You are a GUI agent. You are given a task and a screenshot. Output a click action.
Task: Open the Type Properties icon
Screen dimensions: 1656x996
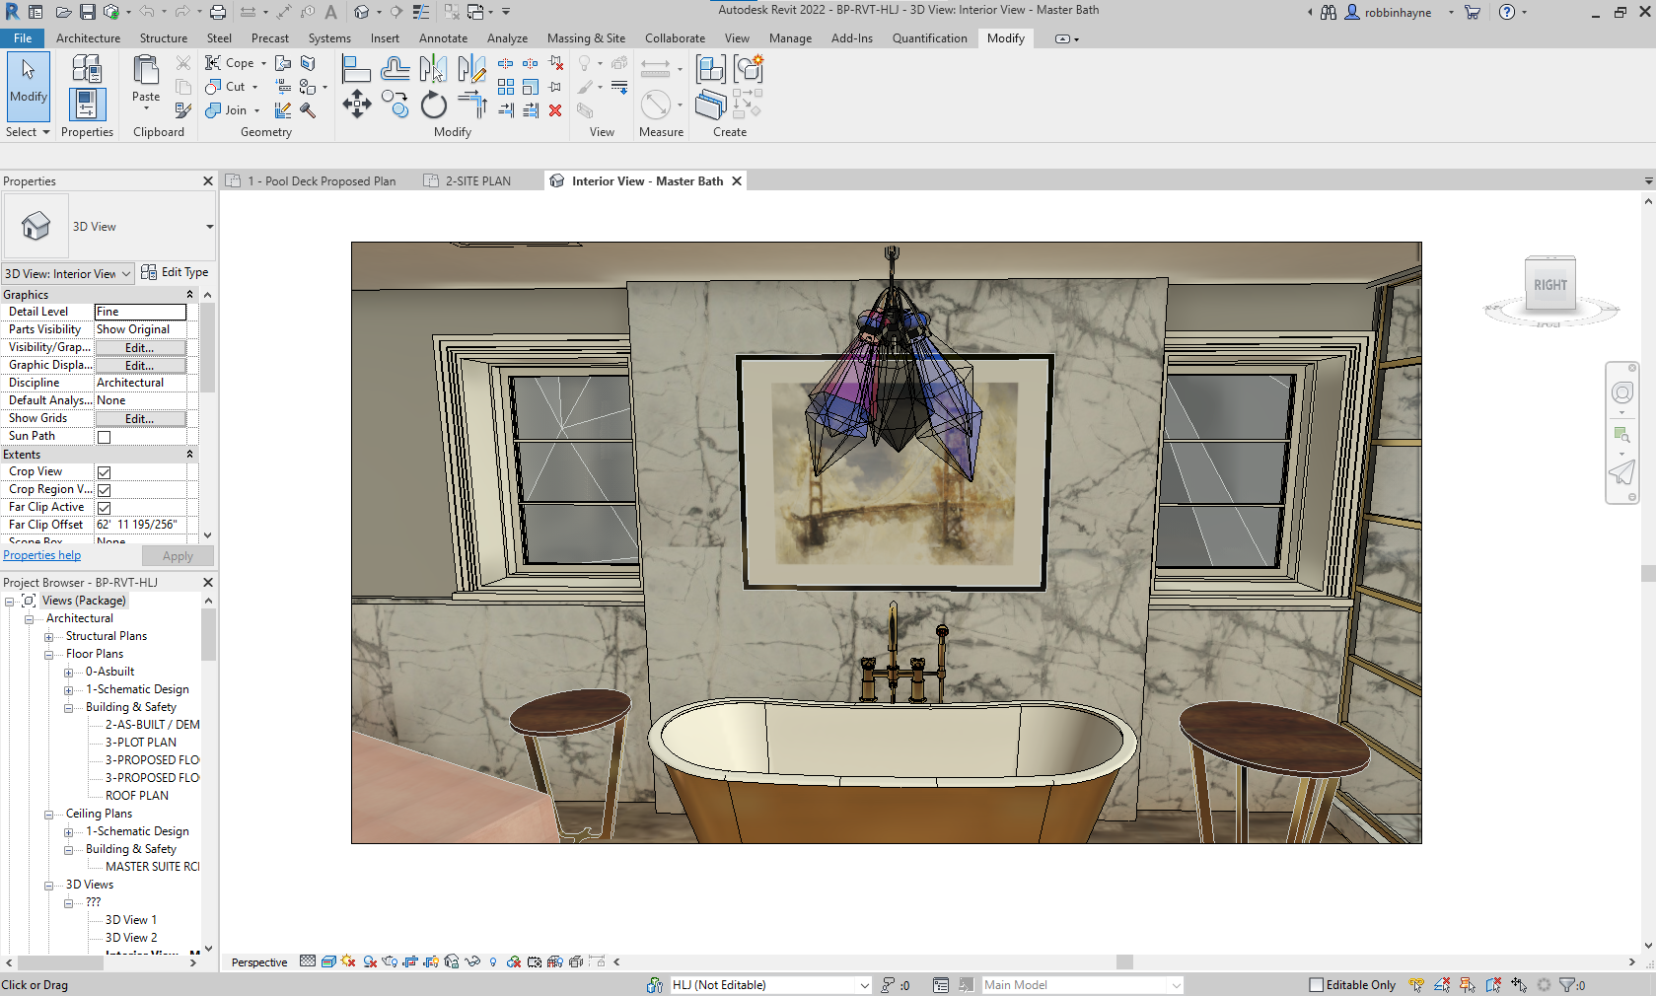click(x=87, y=69)
